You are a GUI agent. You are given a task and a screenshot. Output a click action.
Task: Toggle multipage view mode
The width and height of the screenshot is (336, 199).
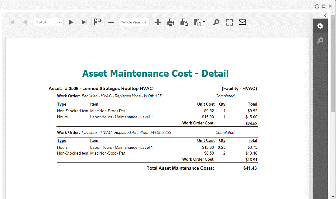tap(98, 22)
